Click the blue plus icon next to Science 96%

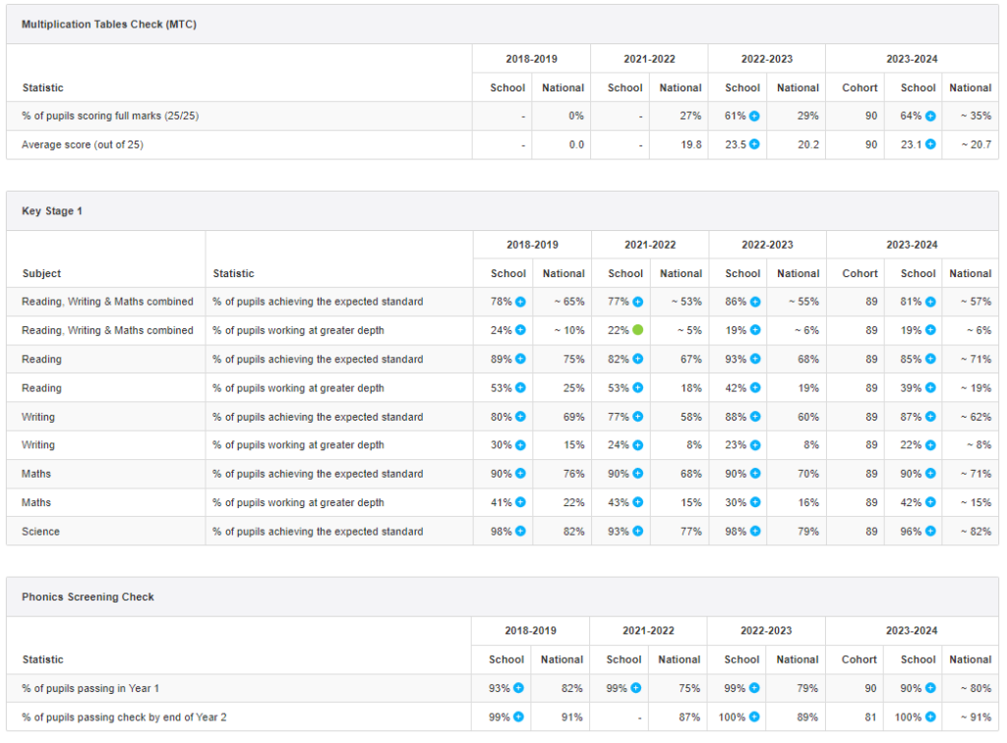(x=930, y=532)
